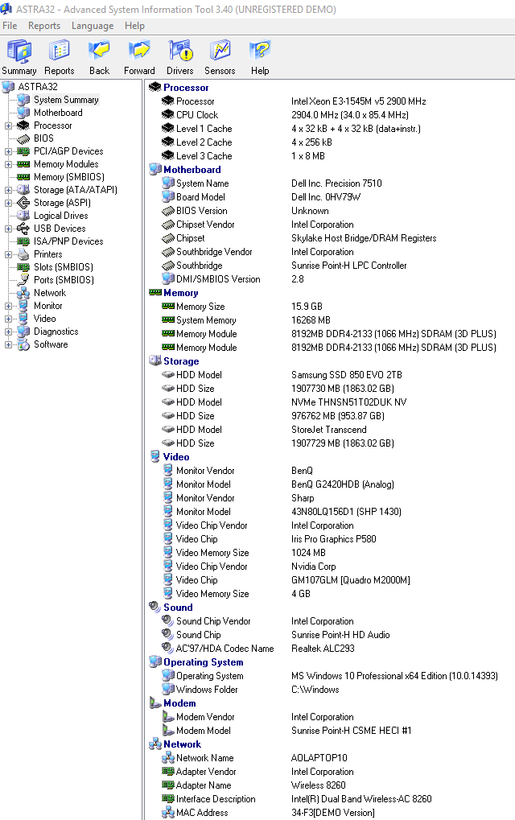Expand the Storage (ATA/ATAPI) node
515x820 pixels.
click(x=8, y=190)
